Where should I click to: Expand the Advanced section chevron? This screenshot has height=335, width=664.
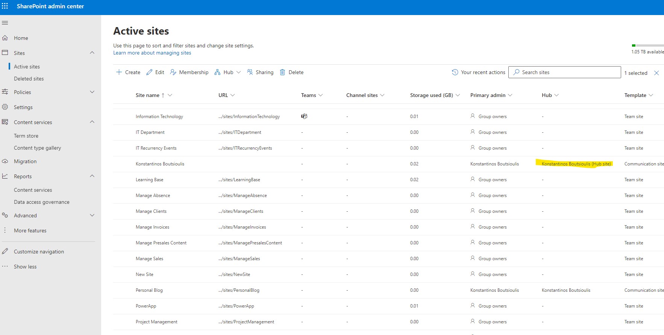click(x=92, y=215)
